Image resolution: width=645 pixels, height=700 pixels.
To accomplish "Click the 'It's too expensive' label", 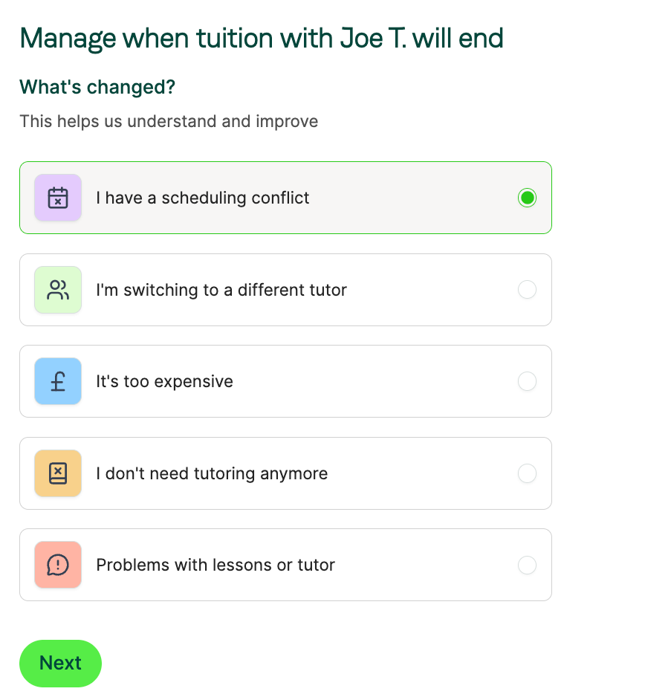I will tap(165, 382).
